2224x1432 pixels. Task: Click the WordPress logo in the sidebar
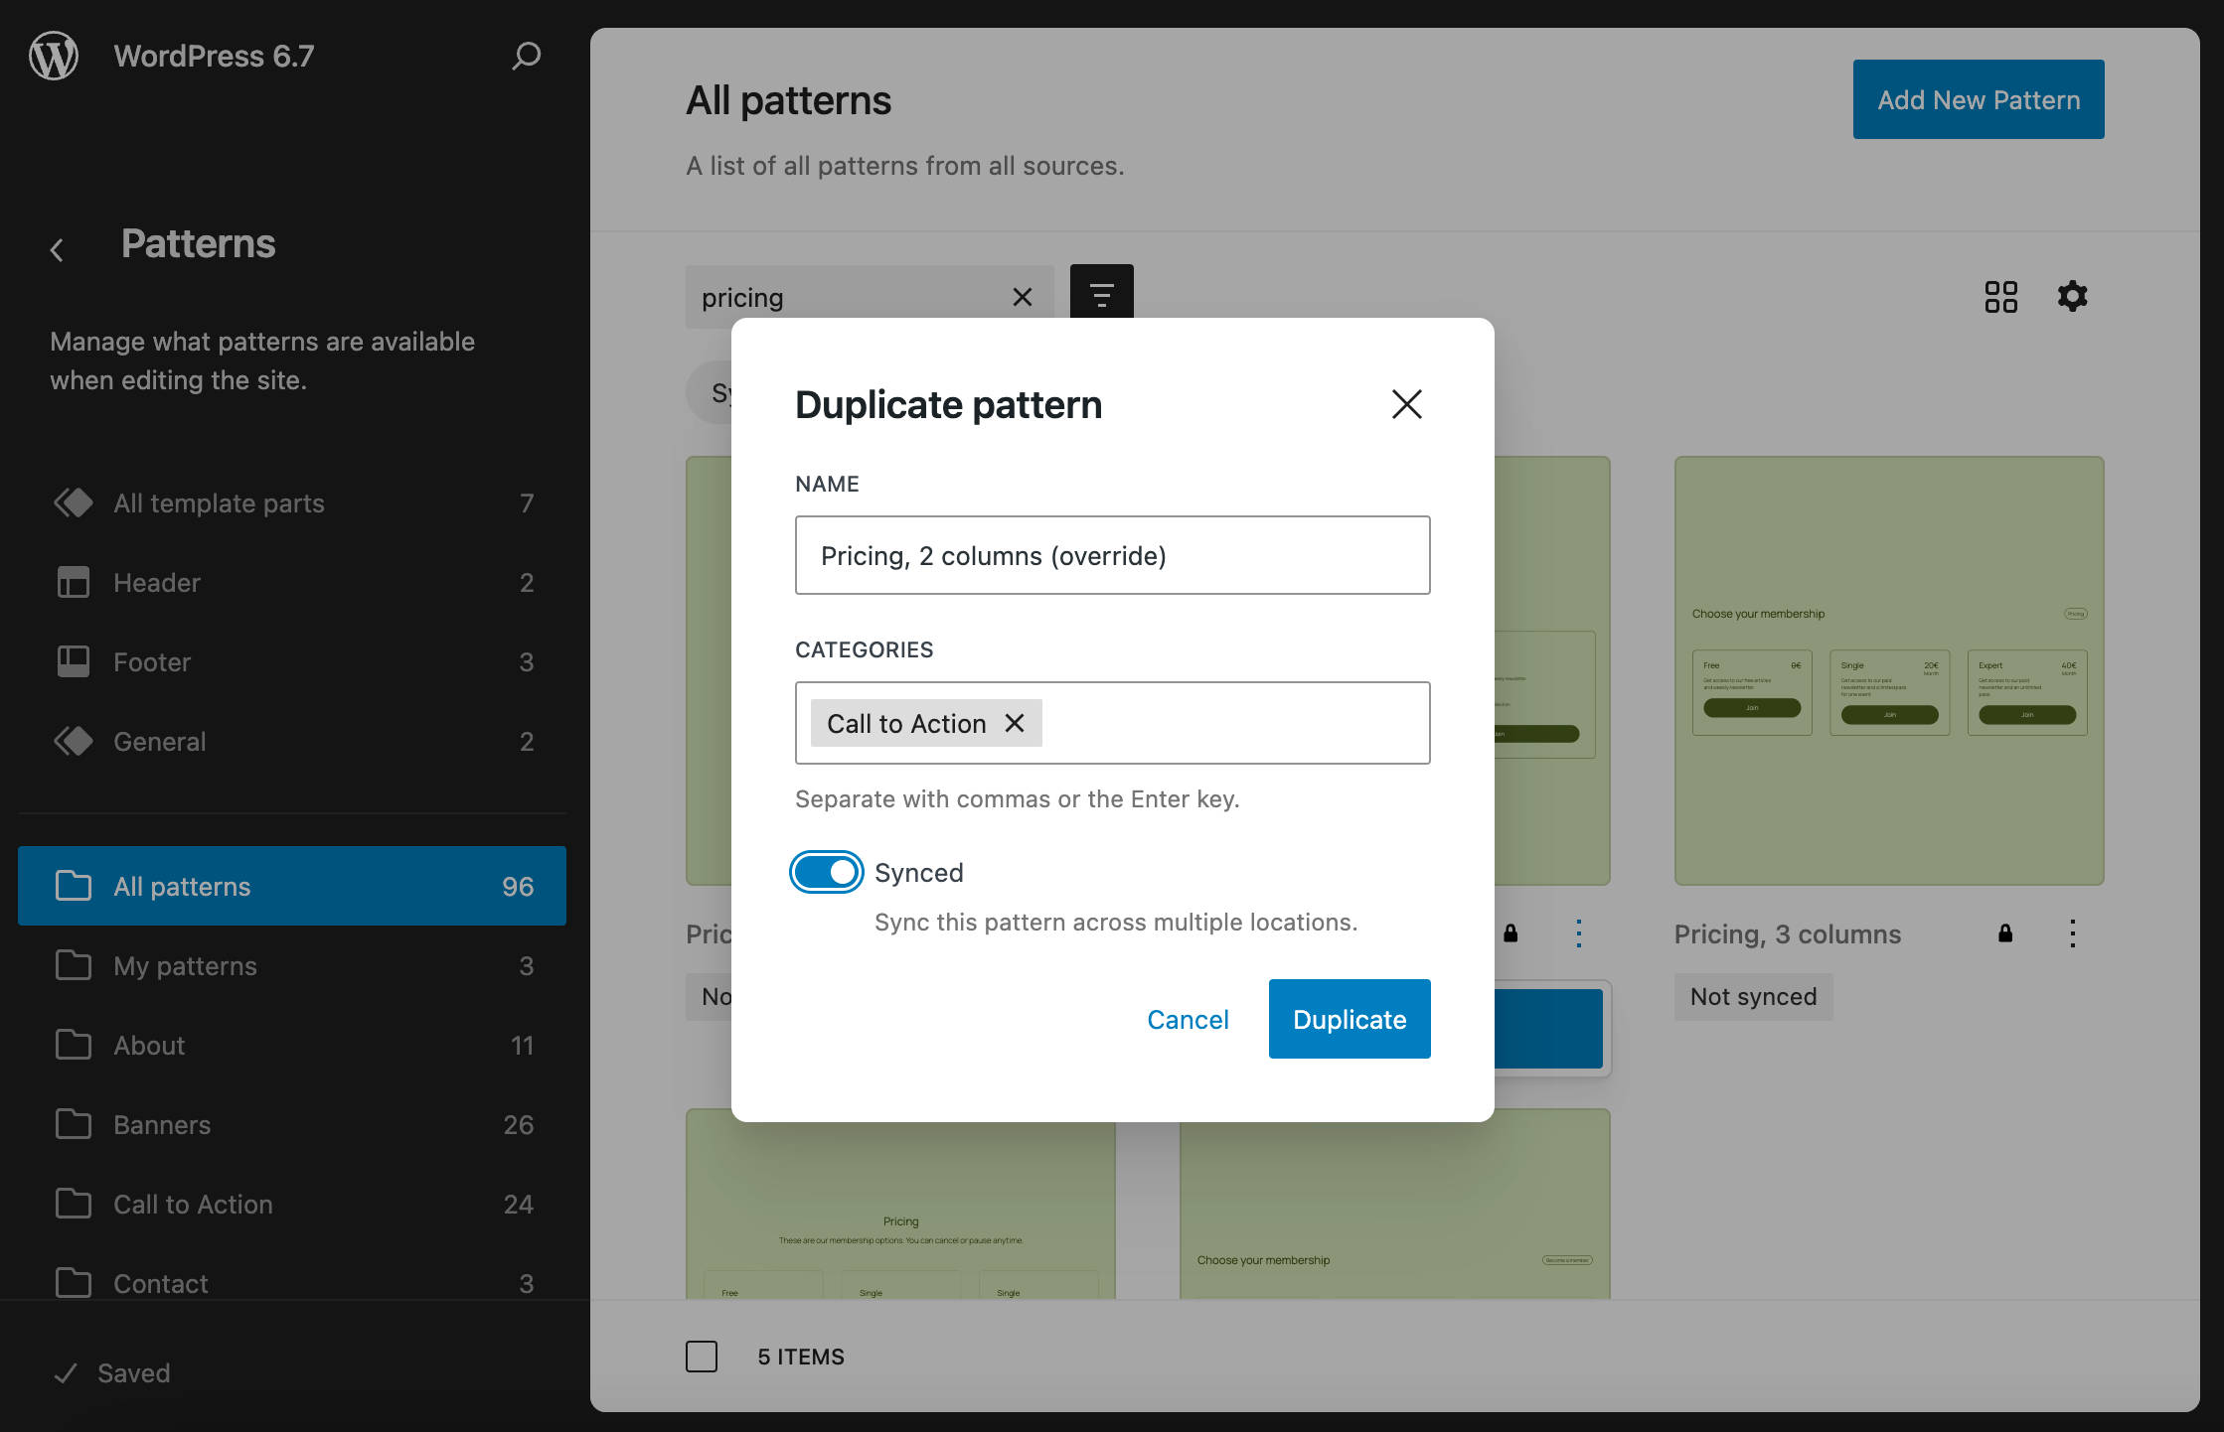pyautogui.click(x=53, y=56)
